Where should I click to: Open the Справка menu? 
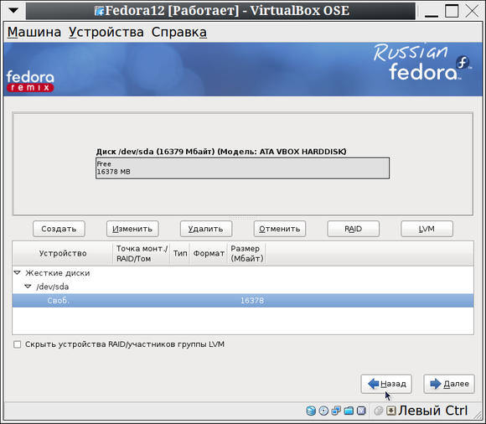178,32
